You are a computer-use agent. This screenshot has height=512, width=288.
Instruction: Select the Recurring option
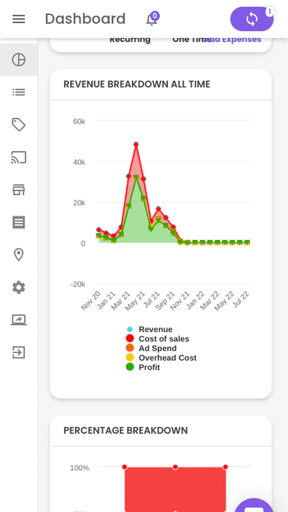pos(130,39)
